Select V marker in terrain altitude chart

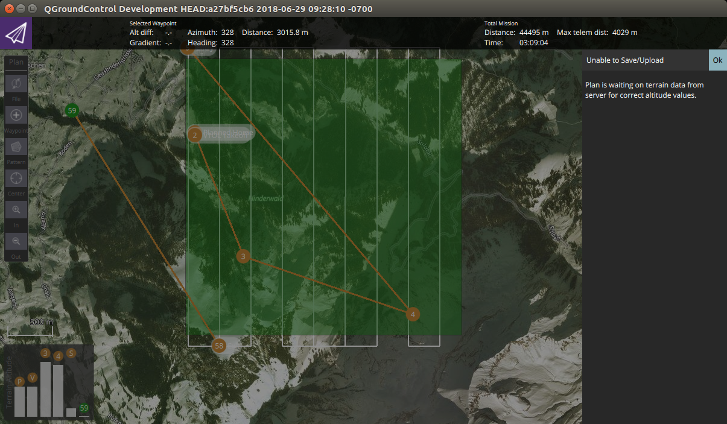point(33,377)
